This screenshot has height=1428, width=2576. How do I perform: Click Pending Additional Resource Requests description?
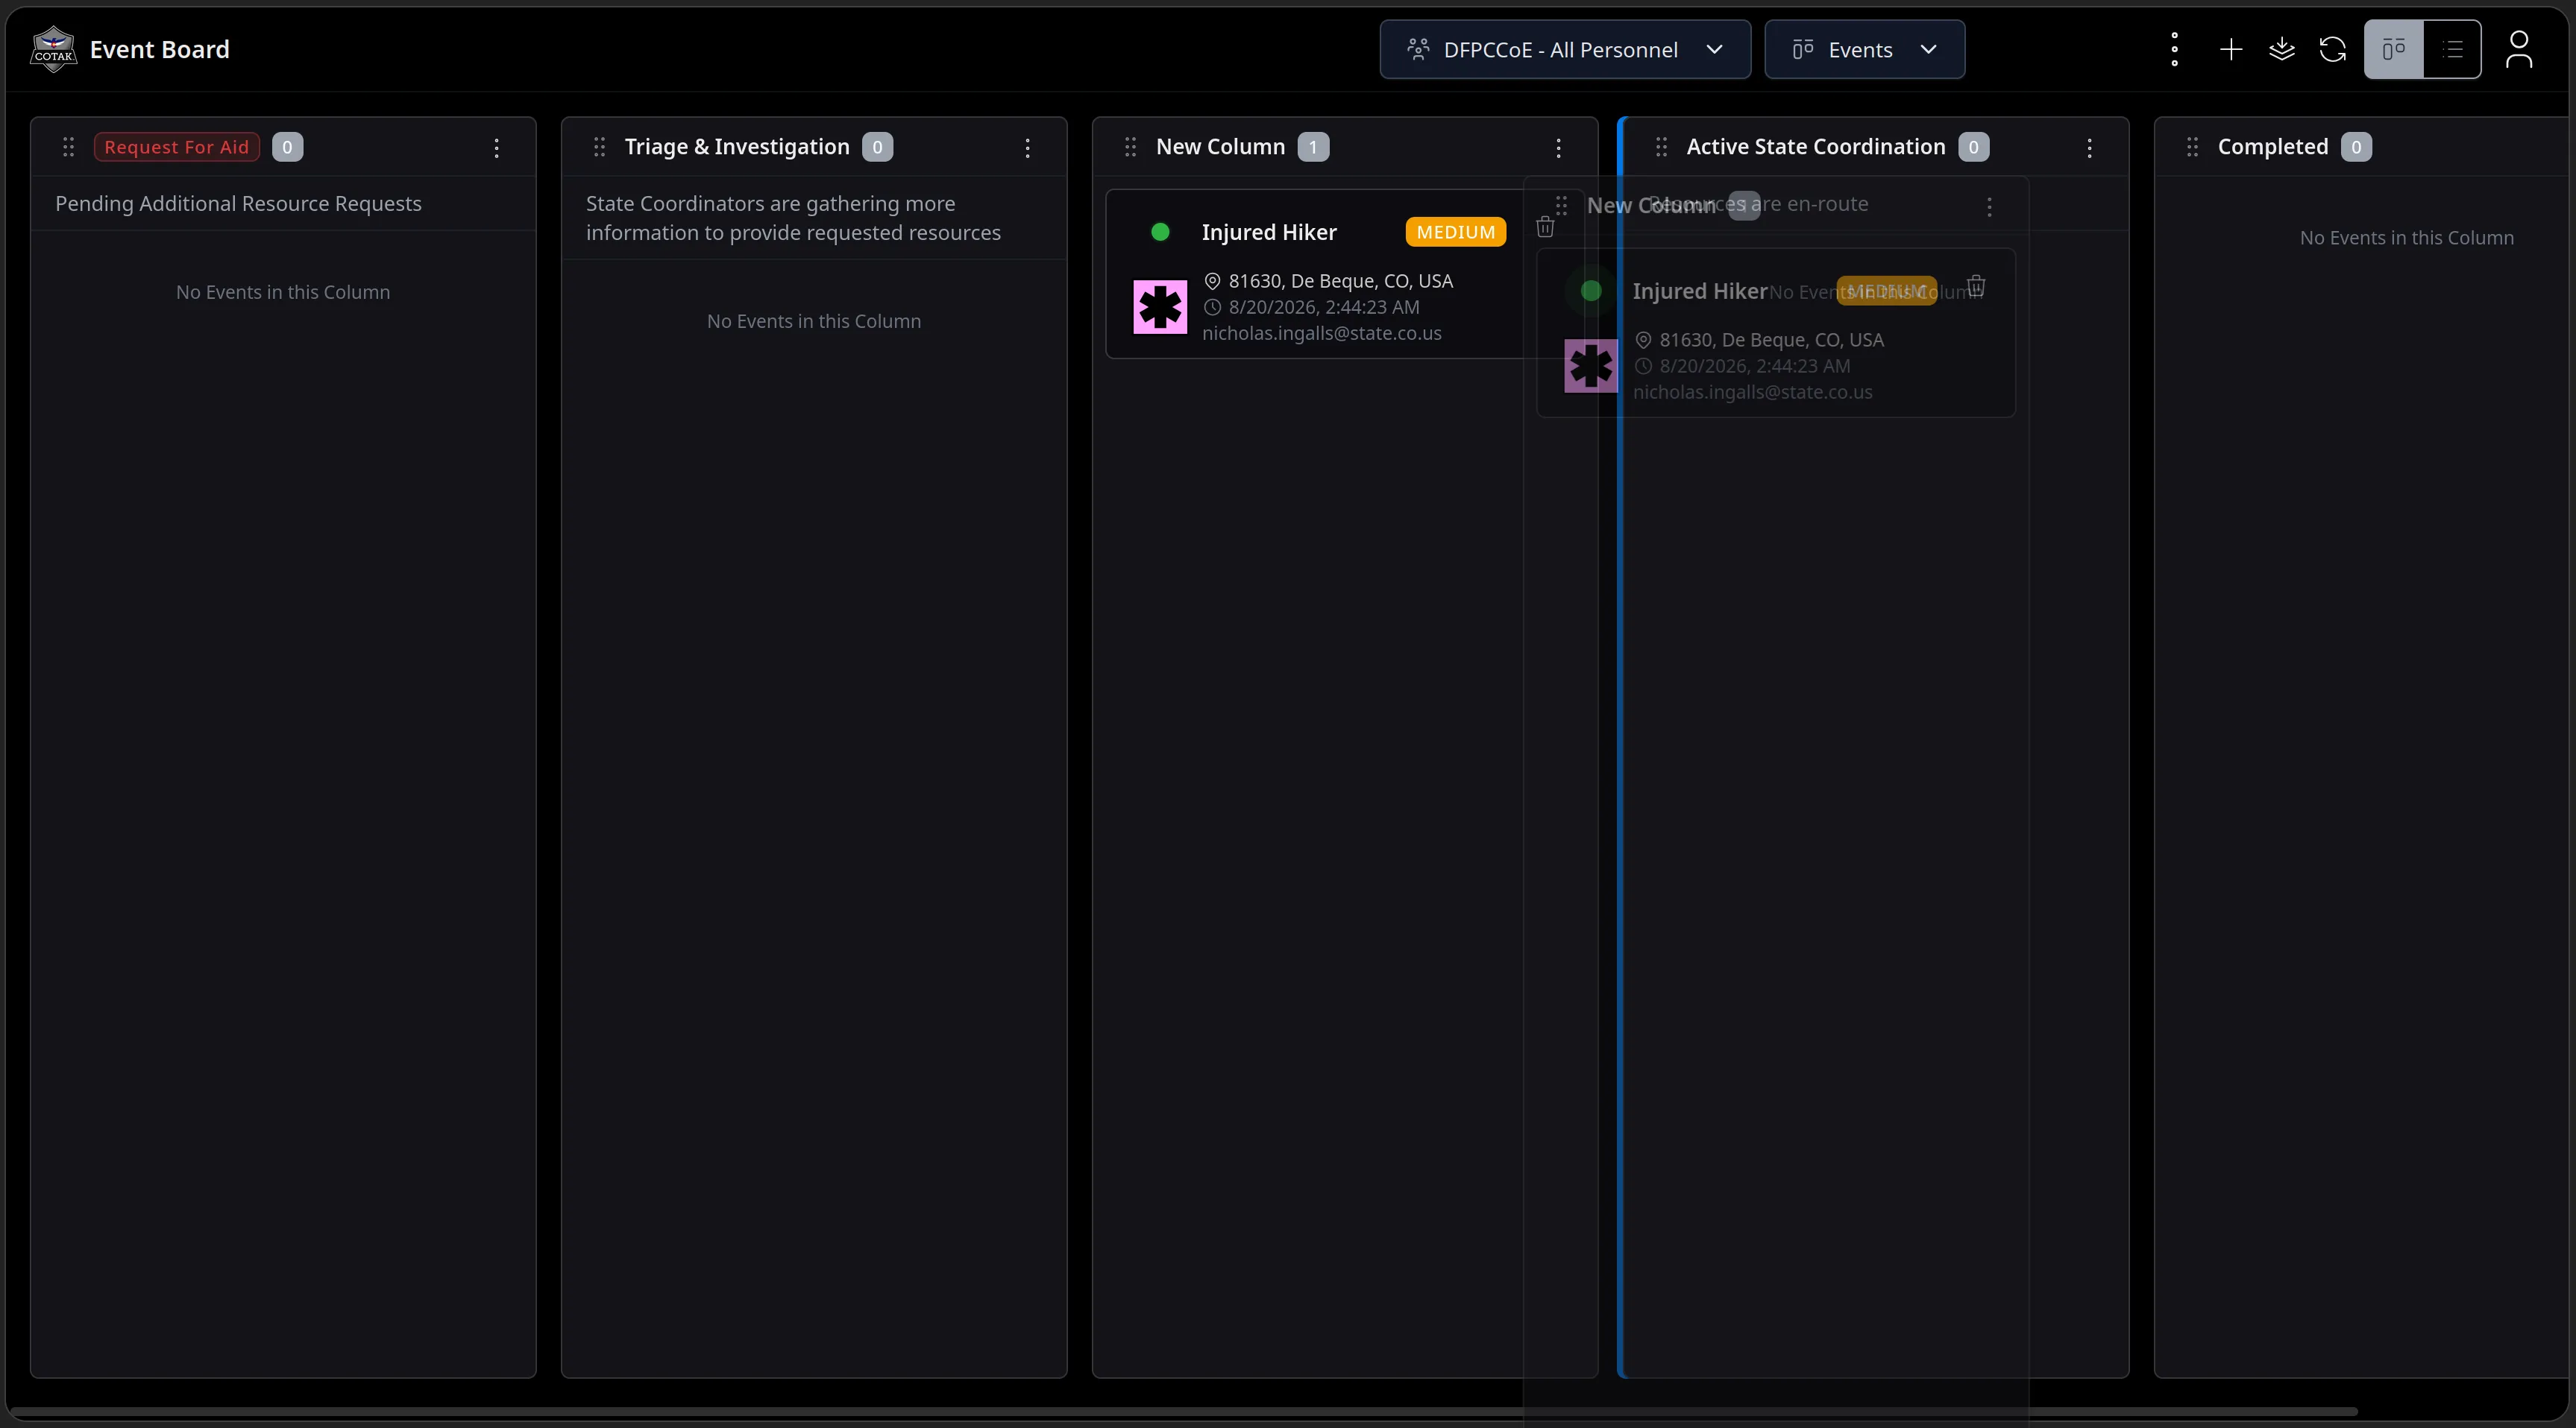pyautogui.click(x=238, y=204)
